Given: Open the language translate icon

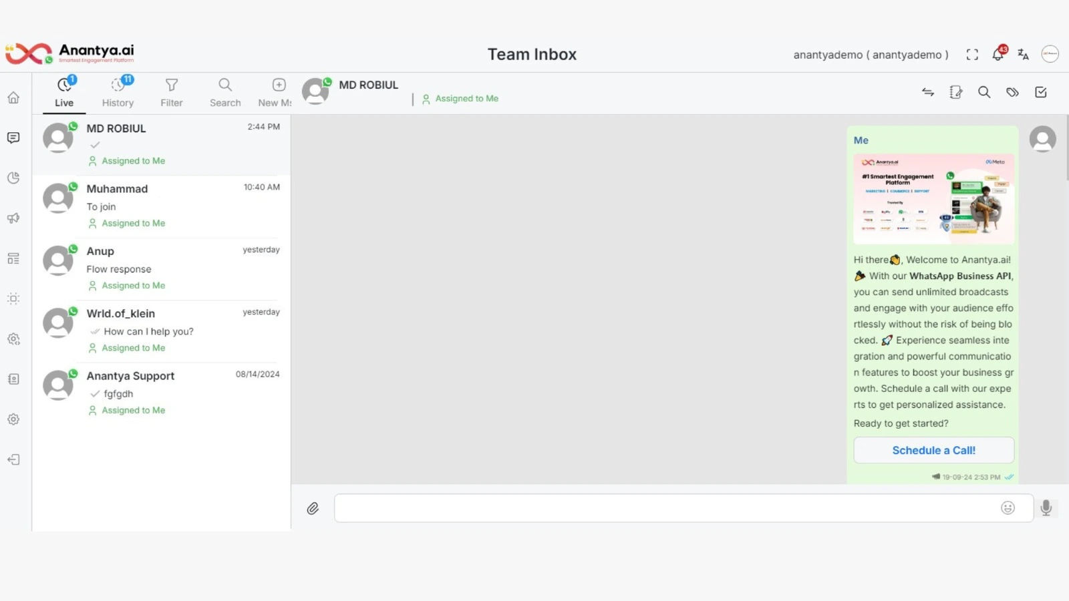Looking at the screenshot, I should click(1023, 54).
